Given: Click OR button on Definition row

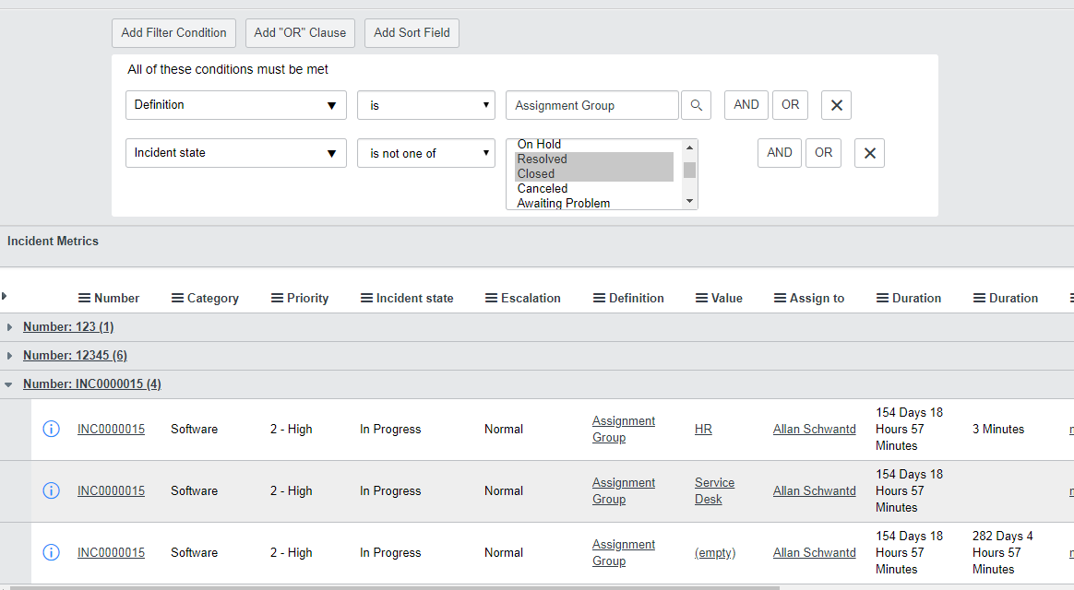Looking at the screenshot, I should (791, 105).
